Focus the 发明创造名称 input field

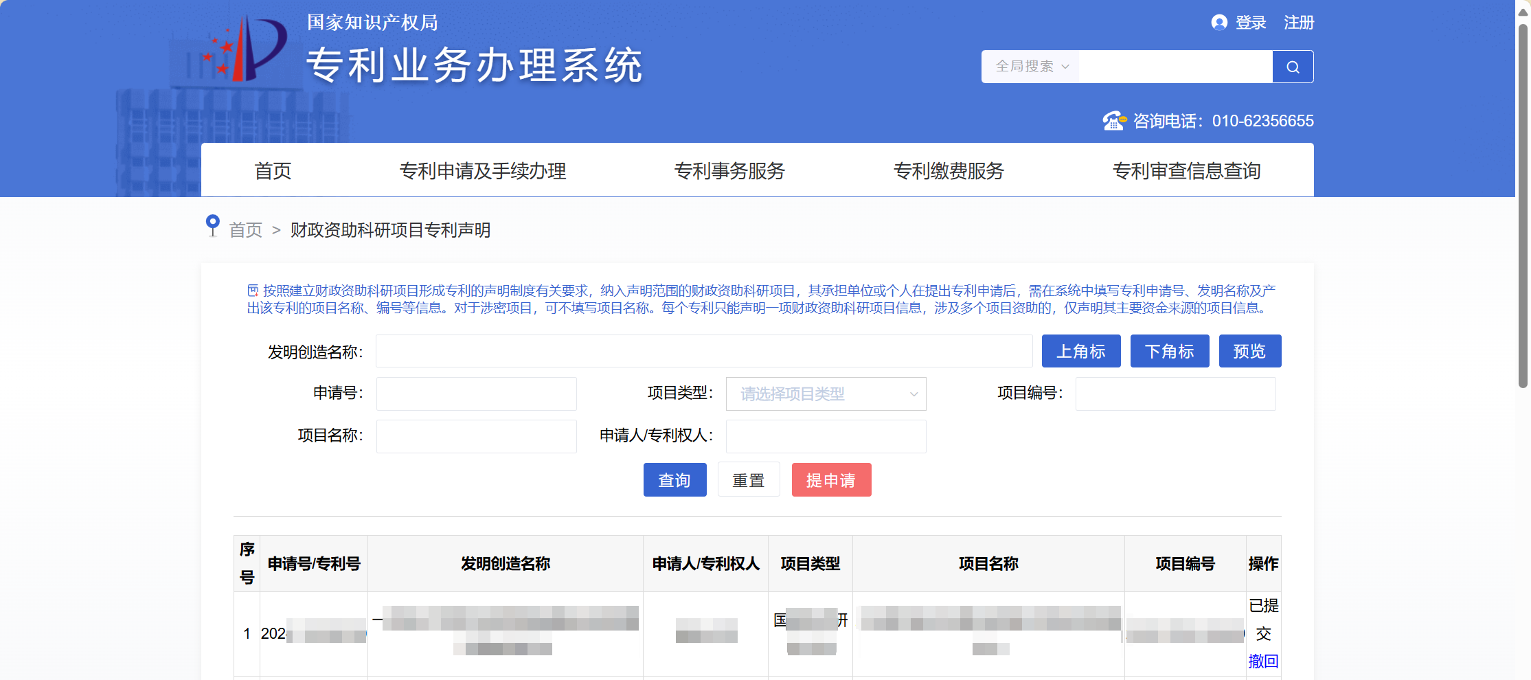704,351
